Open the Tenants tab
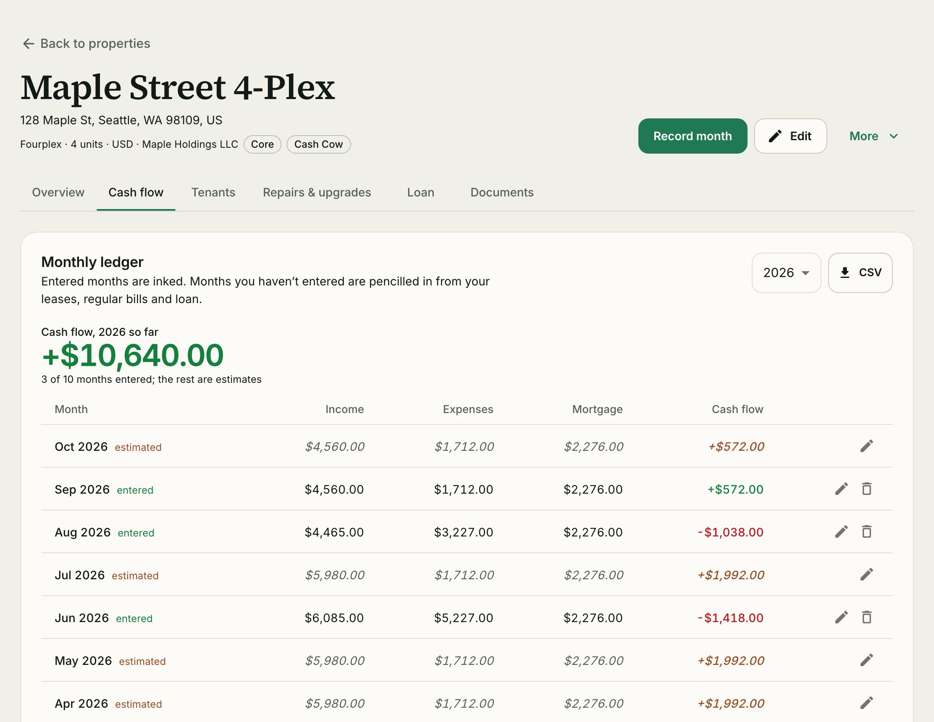 pyautogui.click(x=213, y=192)
